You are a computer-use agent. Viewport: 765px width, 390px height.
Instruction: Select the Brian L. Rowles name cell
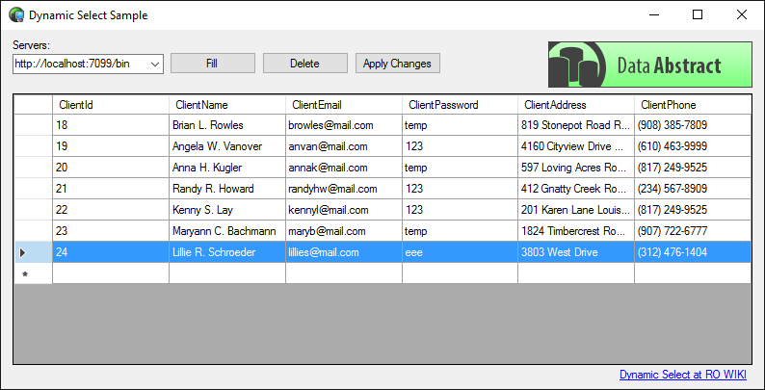point(226,125)
